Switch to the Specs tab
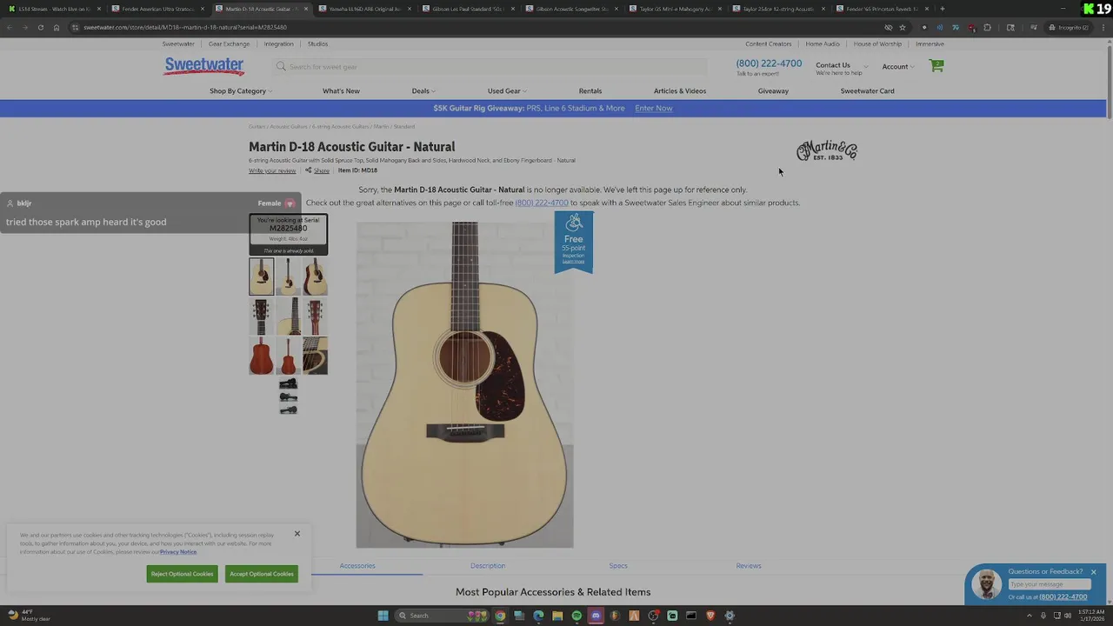 click(618, 566)
